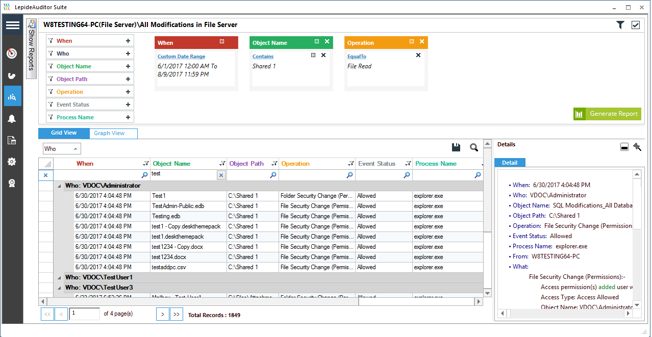Go to the first page of results
This screenshot has width=652, height=337.
click(47, 314)
